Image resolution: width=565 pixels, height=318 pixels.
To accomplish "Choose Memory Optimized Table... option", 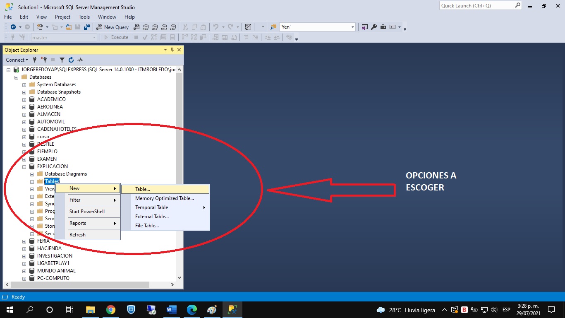I will click(165, 198).
